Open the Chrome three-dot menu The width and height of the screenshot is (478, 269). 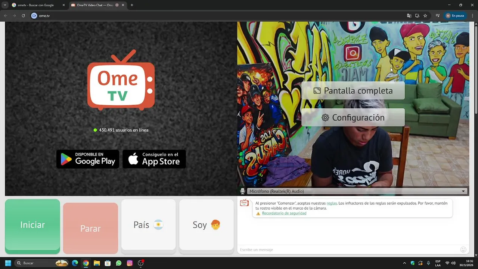point(472,16)
